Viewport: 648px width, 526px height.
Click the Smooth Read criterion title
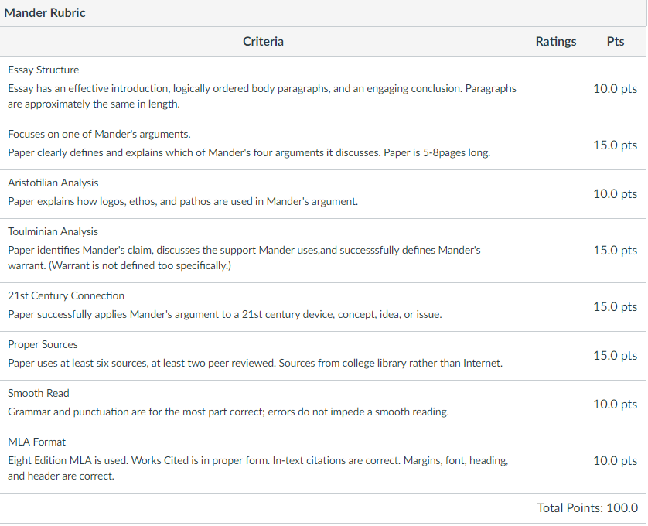point(39,393)
